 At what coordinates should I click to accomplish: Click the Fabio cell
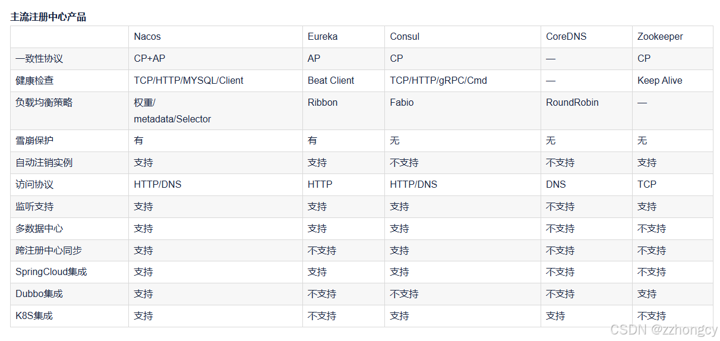point(402,103)
